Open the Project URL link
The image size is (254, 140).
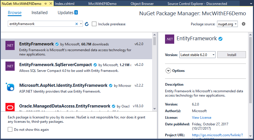point(217,135)
